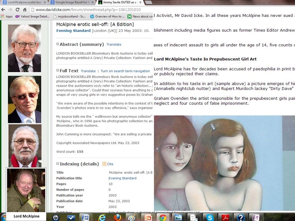Open the HP Overview of How to bookmark

coord(107,17)
